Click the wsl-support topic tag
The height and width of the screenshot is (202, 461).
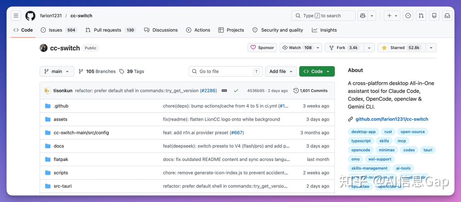click(380, 159)
